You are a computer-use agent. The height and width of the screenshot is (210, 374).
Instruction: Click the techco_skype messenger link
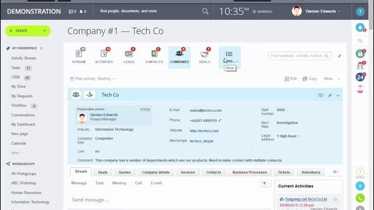tap(202, 141)
